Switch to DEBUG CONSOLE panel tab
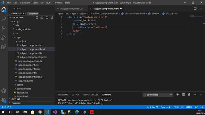Image resolution: width=205 pixels, height=115 pixels. point(90,95)
